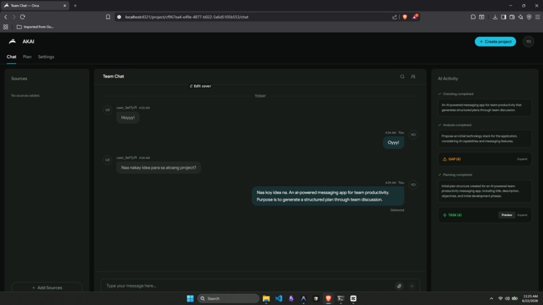
Task: Click the Naa koy idea na message bubble
Action: pos(327,196)
